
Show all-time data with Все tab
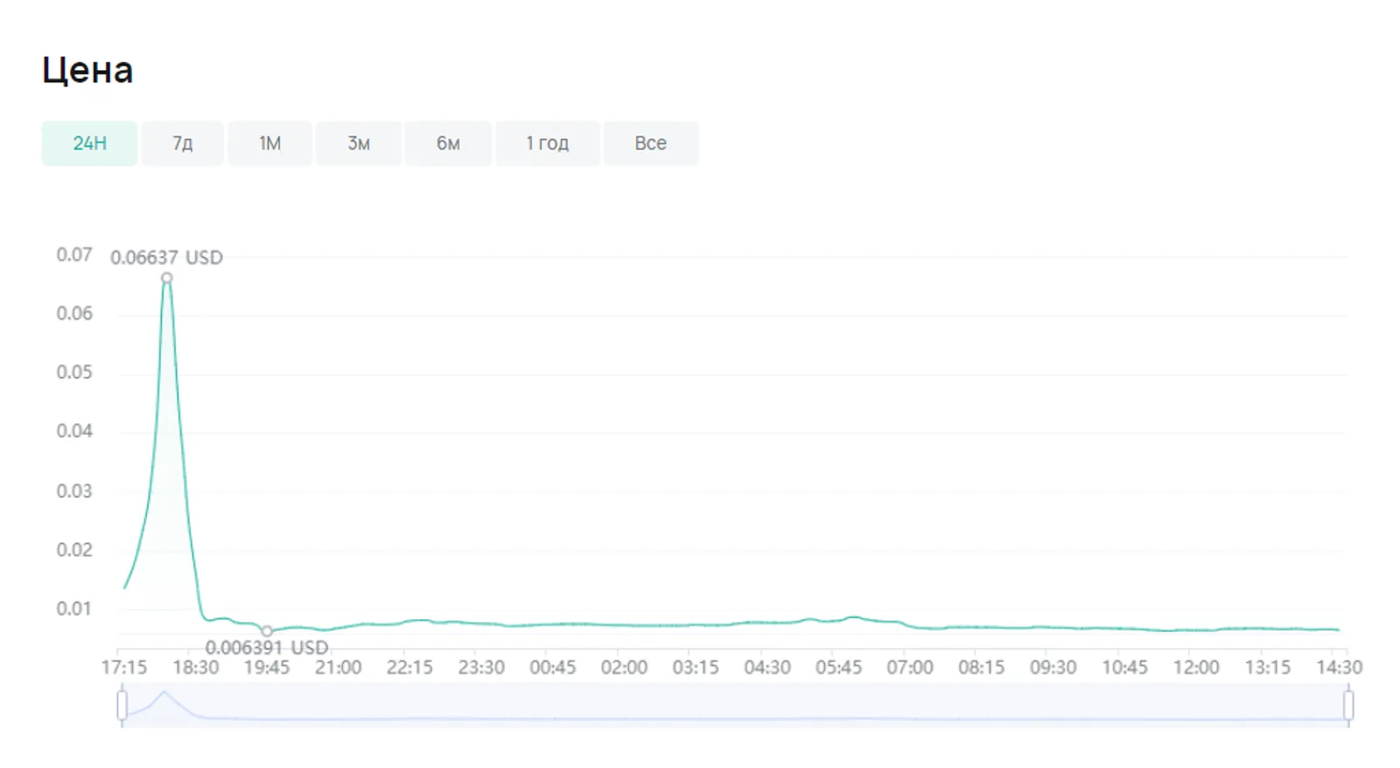pyautogui.click(x=651, y=143)
